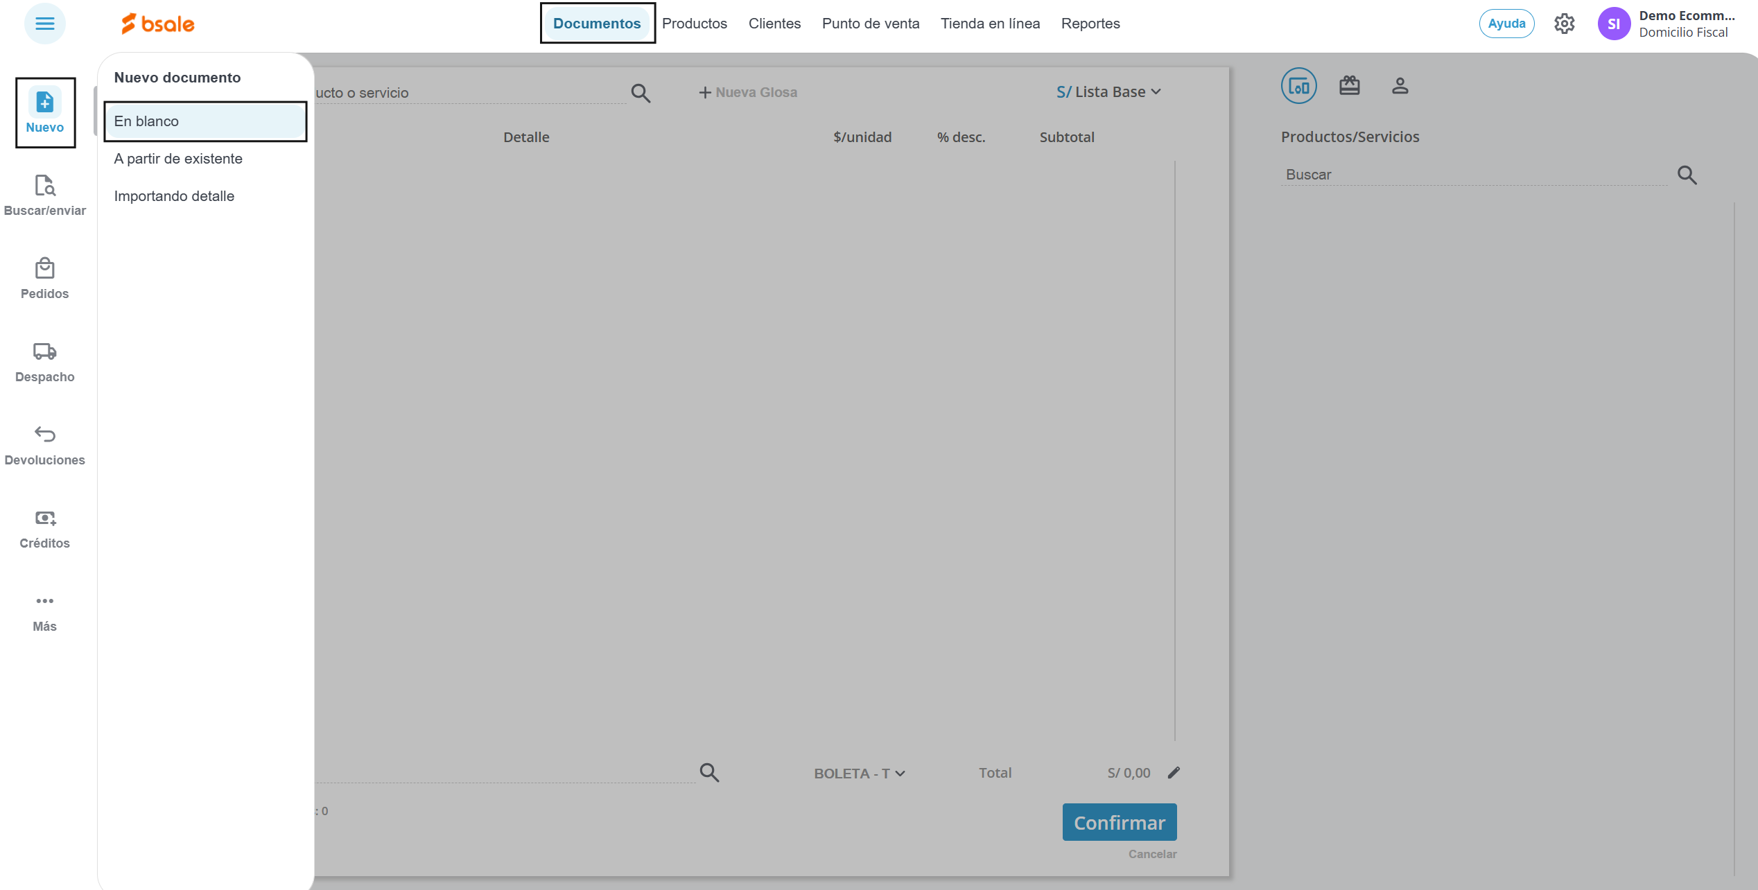Expand the Lista Base price list dropdown
The image size is (1758, 890).
[1108, 91]
